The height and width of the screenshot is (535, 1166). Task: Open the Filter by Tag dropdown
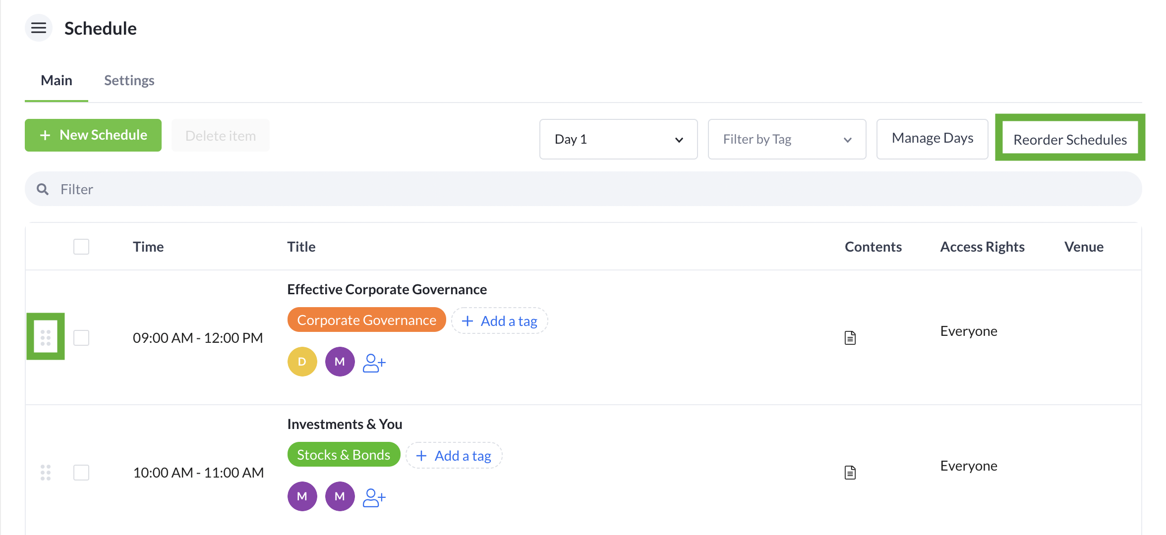click(787, 139)
